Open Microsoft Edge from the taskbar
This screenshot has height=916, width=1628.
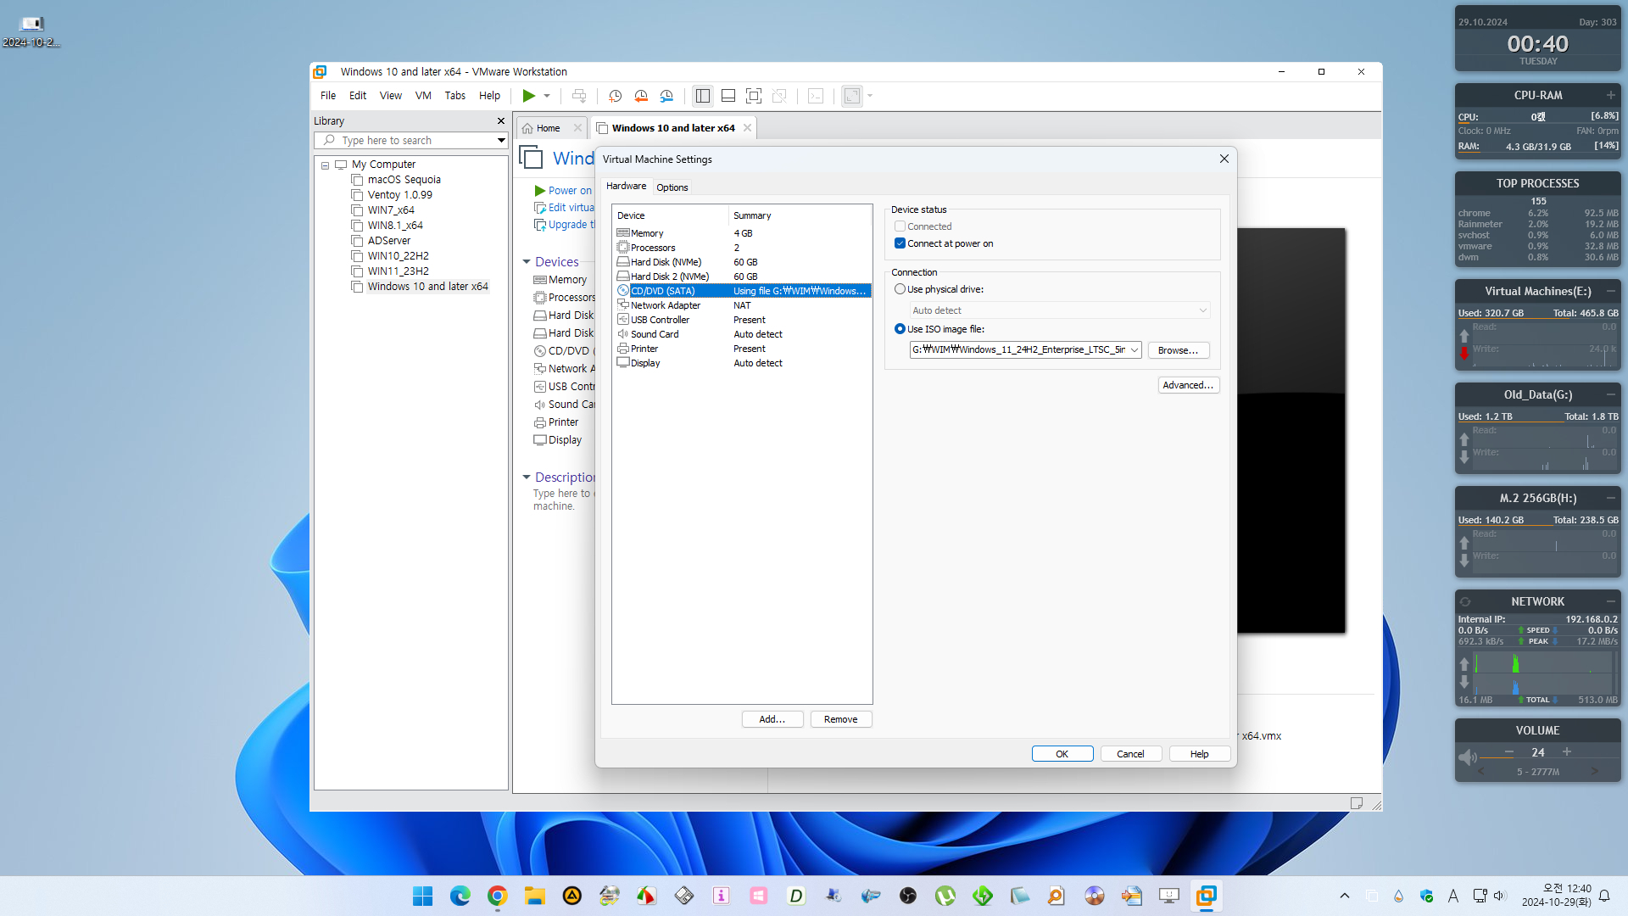(x=460, y=896)
